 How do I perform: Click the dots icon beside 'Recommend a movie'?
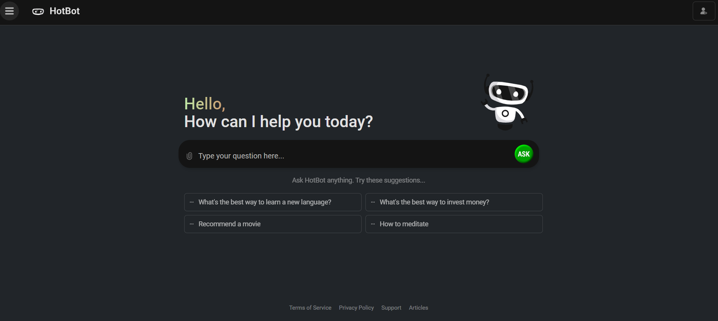click(192, 224)
